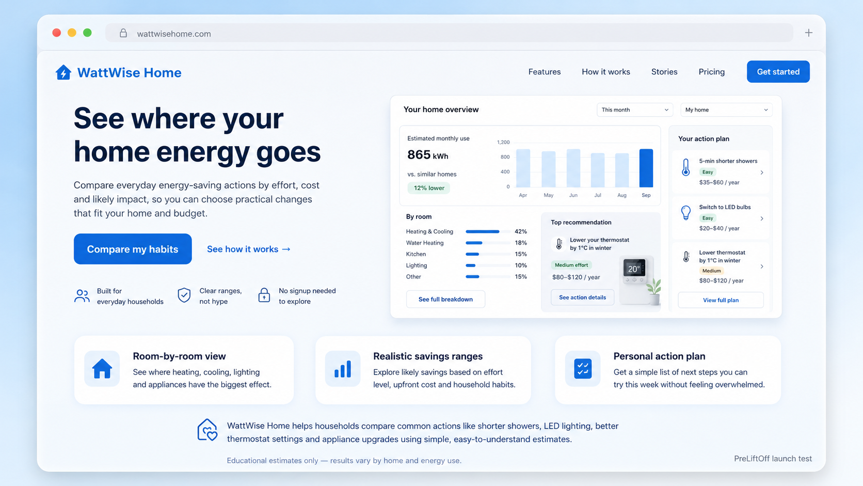Click the shield check icon beside 'Clear ranges'
Viewport: 863px width, 486px height.
click(184, 295)
